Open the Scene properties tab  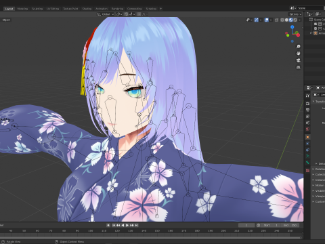[x=307, y=123]
